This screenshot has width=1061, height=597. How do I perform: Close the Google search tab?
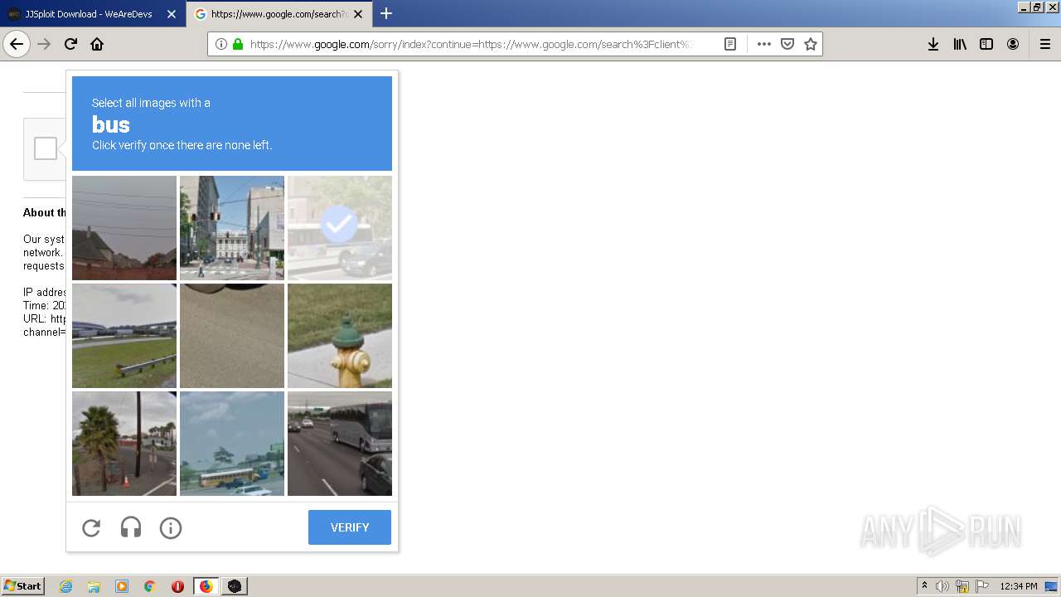click(x=358, y=14)
